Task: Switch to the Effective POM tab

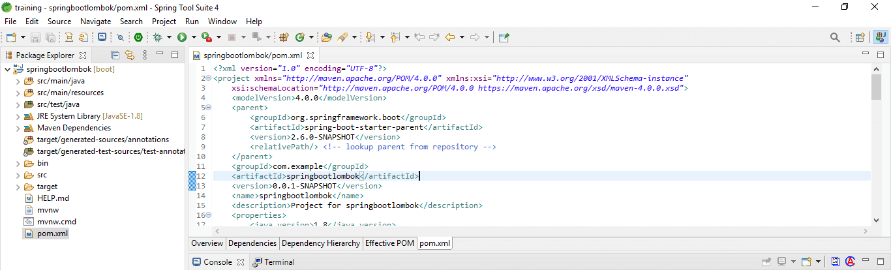Action: (389, 243)
